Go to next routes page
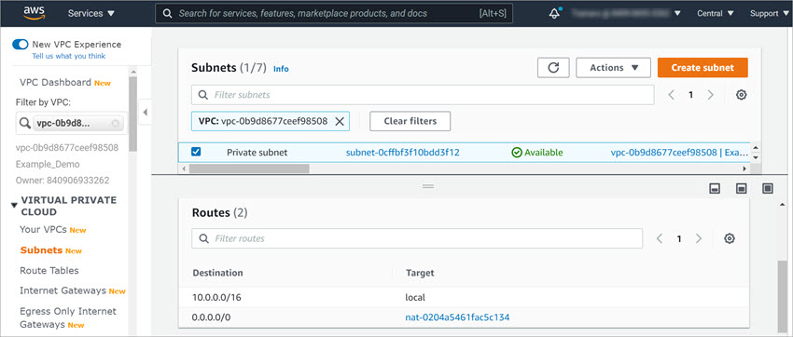Screen dimensions: 793x337 (x=699, y=238)
